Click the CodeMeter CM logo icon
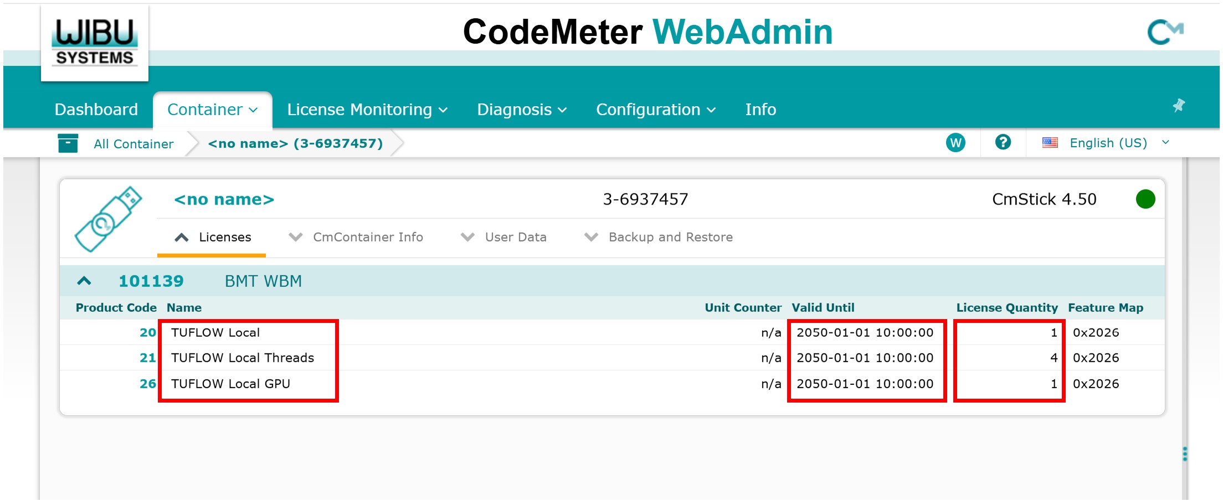The image size is (1223, 501). pyautogui.click(x=1165, y=32)
